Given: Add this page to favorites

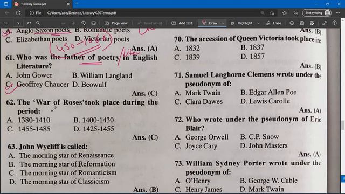Looking at the screenshot, I should click(x=272, y=13).
